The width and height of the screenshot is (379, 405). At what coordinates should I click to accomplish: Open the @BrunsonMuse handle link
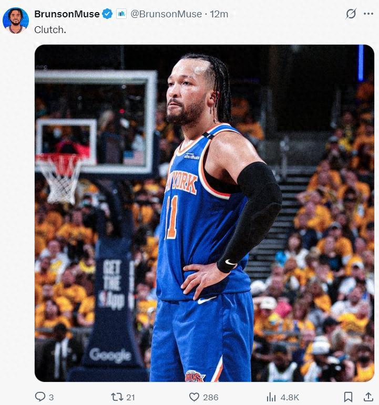click(x=166, y=14)
